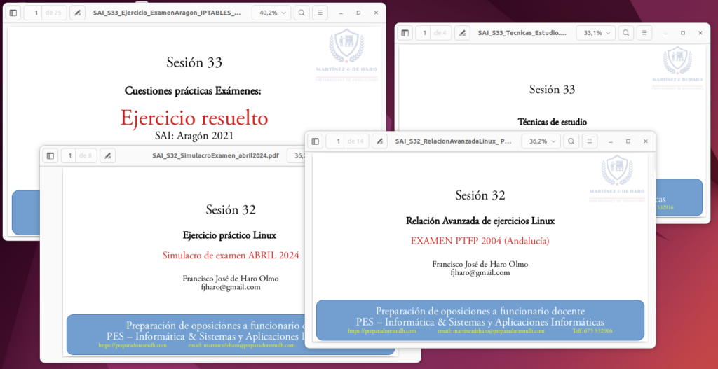Open the 40,2% zoom dropdown
The height and width of the screenshot is (369, 718).
coord(271,13)
